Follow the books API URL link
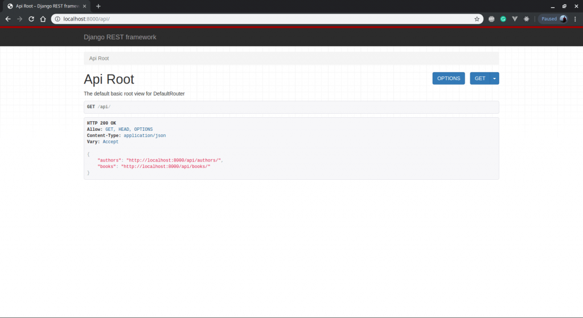 pyautogui.click(x=166, y=167)
